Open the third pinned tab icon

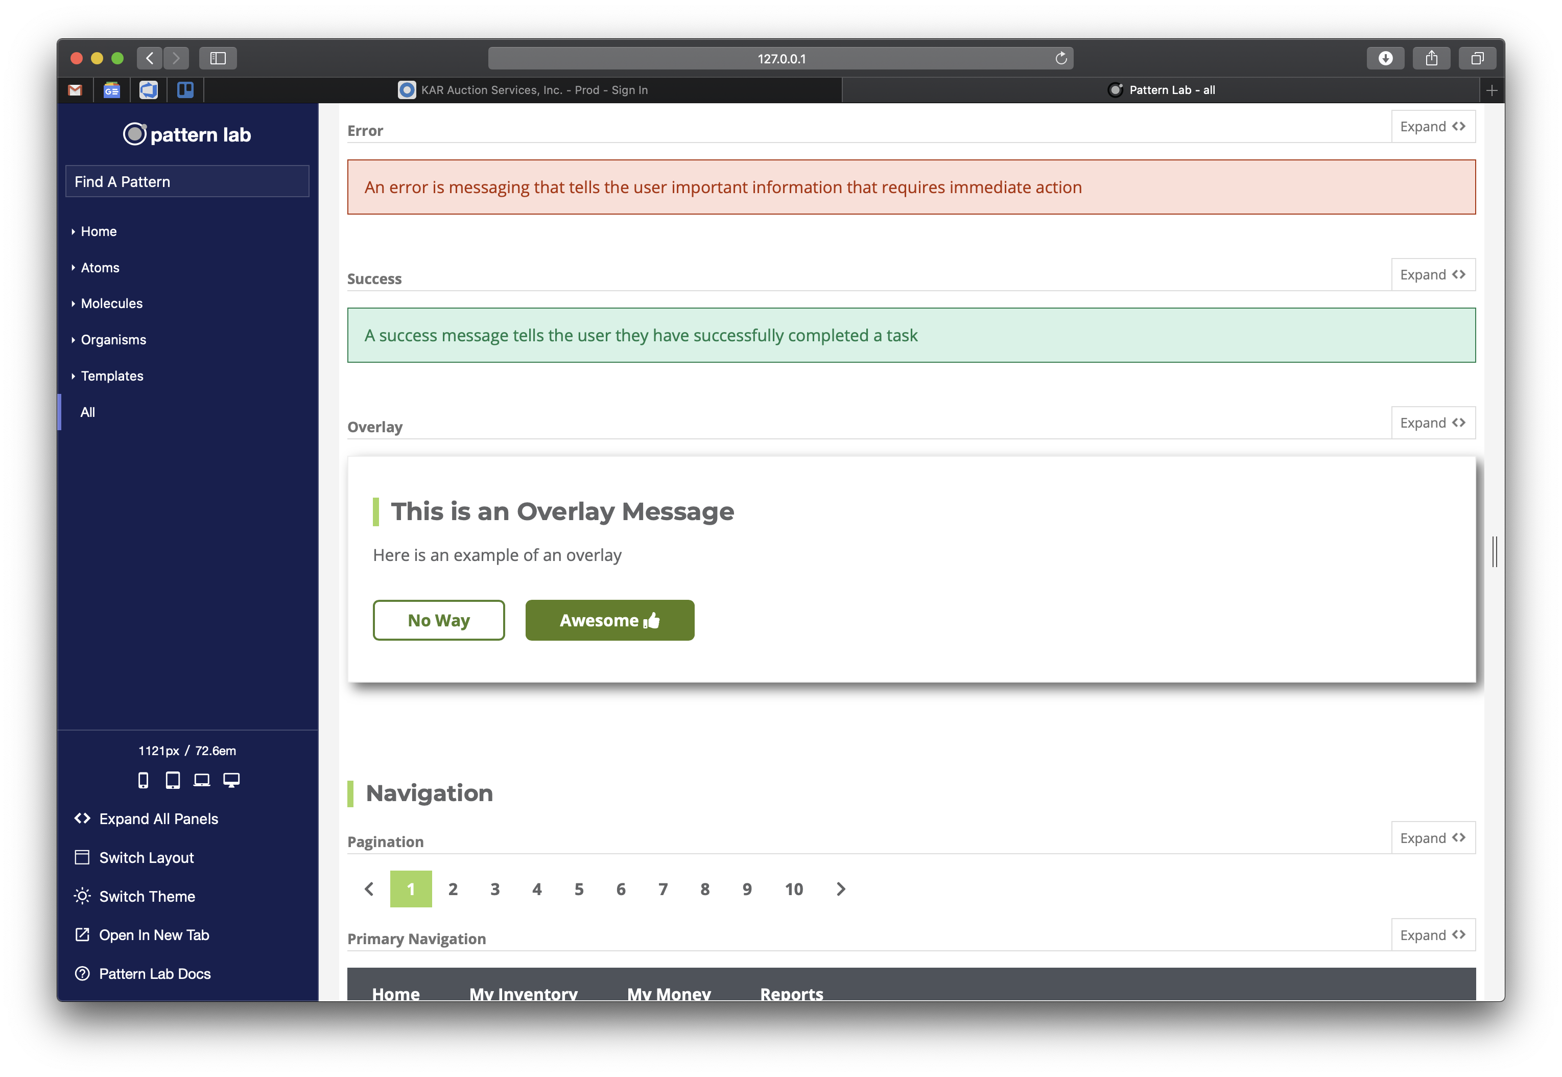(149, 90)
